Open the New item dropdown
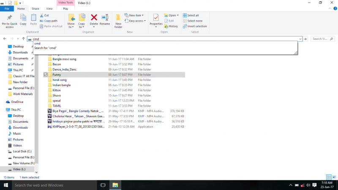This screenshot has height=190, width=338. coord(134,15)
